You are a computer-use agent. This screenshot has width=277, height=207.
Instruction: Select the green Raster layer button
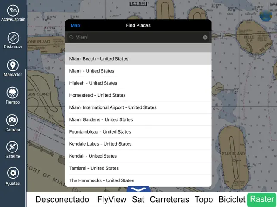[262, 200]
